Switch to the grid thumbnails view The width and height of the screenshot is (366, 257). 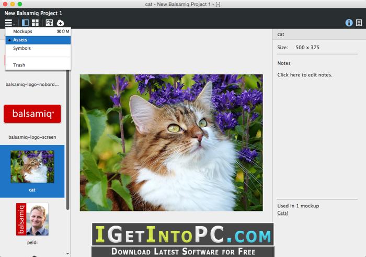pos(35,23)
